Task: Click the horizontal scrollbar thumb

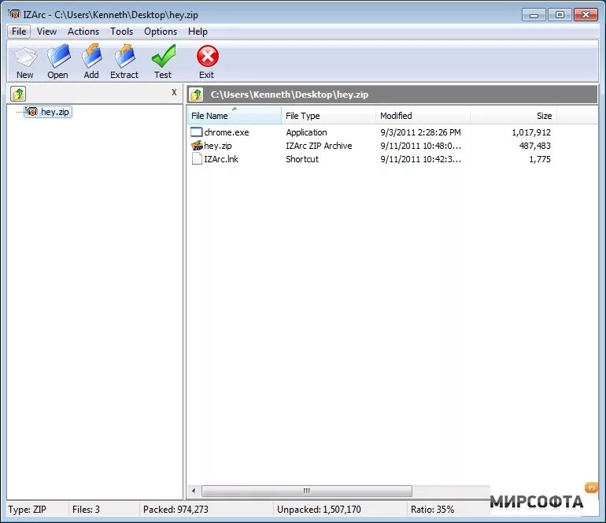Action: click(307, 491)
